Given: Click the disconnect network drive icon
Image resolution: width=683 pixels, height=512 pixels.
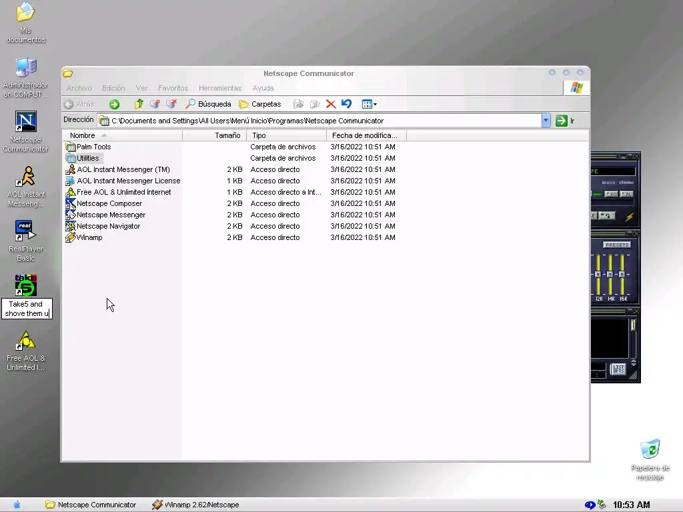Looking at the screenshot, I should (171, 104).
